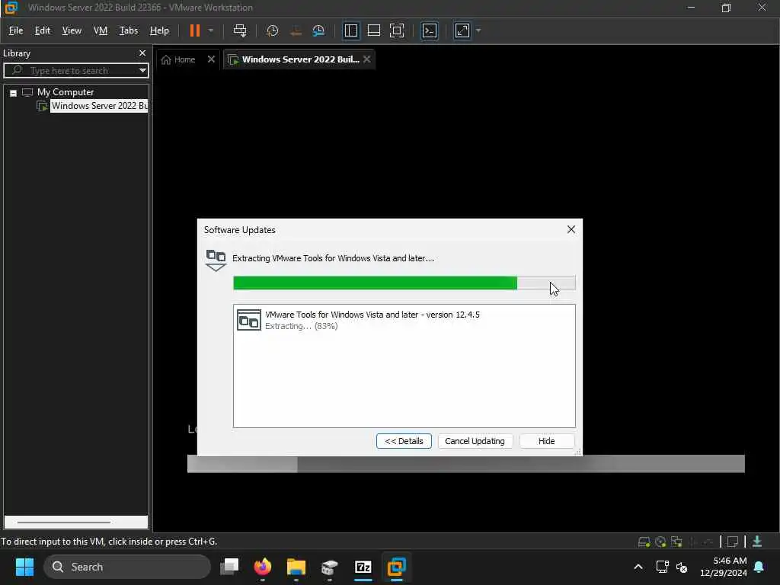Viewport: 780px width, 585px height.
Task: Open the clock and date flyout
Action: click(724, 567)
